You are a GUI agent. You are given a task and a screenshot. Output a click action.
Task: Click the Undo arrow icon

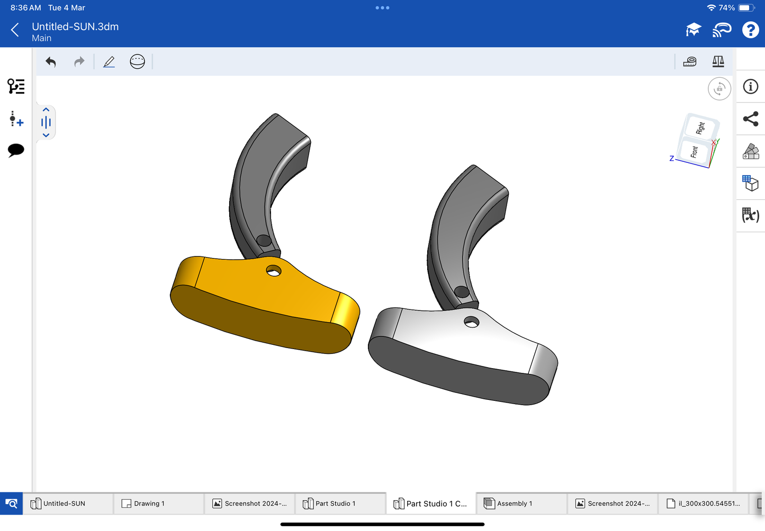[51, 62]
